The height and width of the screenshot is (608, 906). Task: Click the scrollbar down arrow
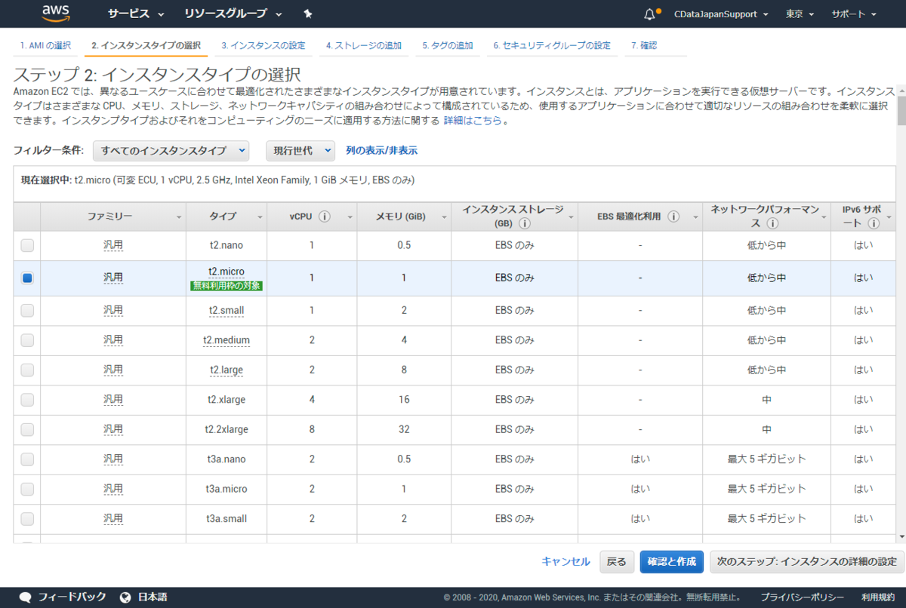(901, 536)
